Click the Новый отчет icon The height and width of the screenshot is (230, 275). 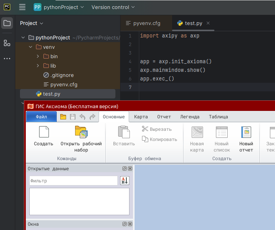point(246,133)
